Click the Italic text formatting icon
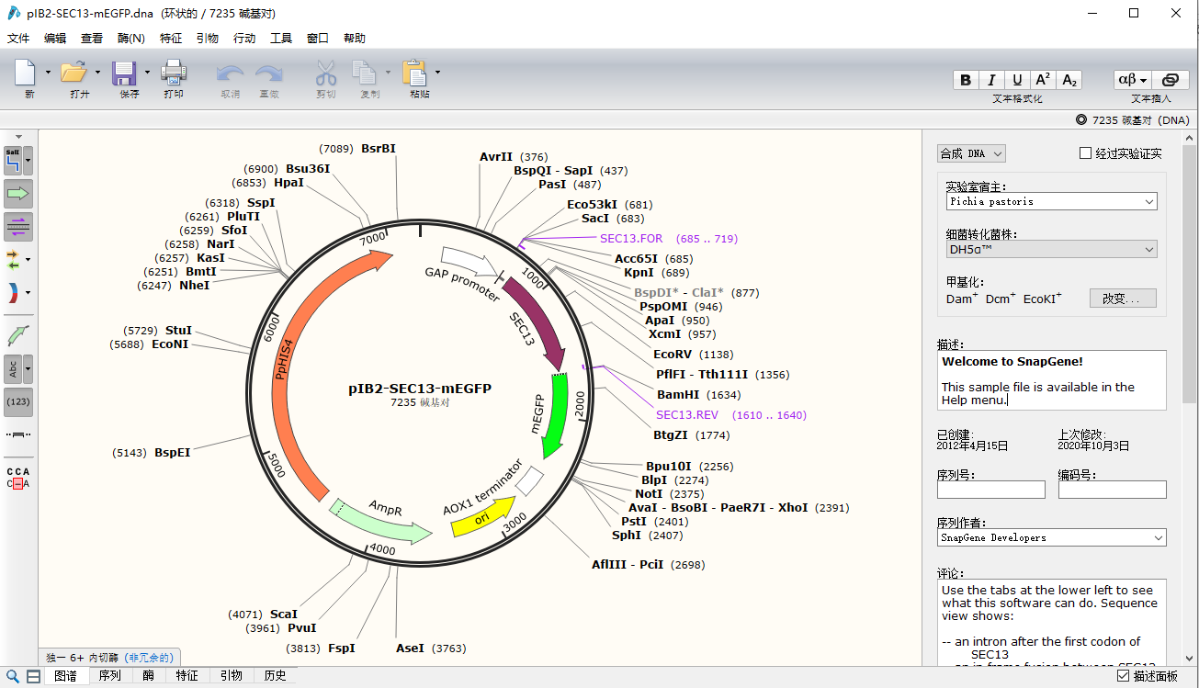 (x=991, y=80)
